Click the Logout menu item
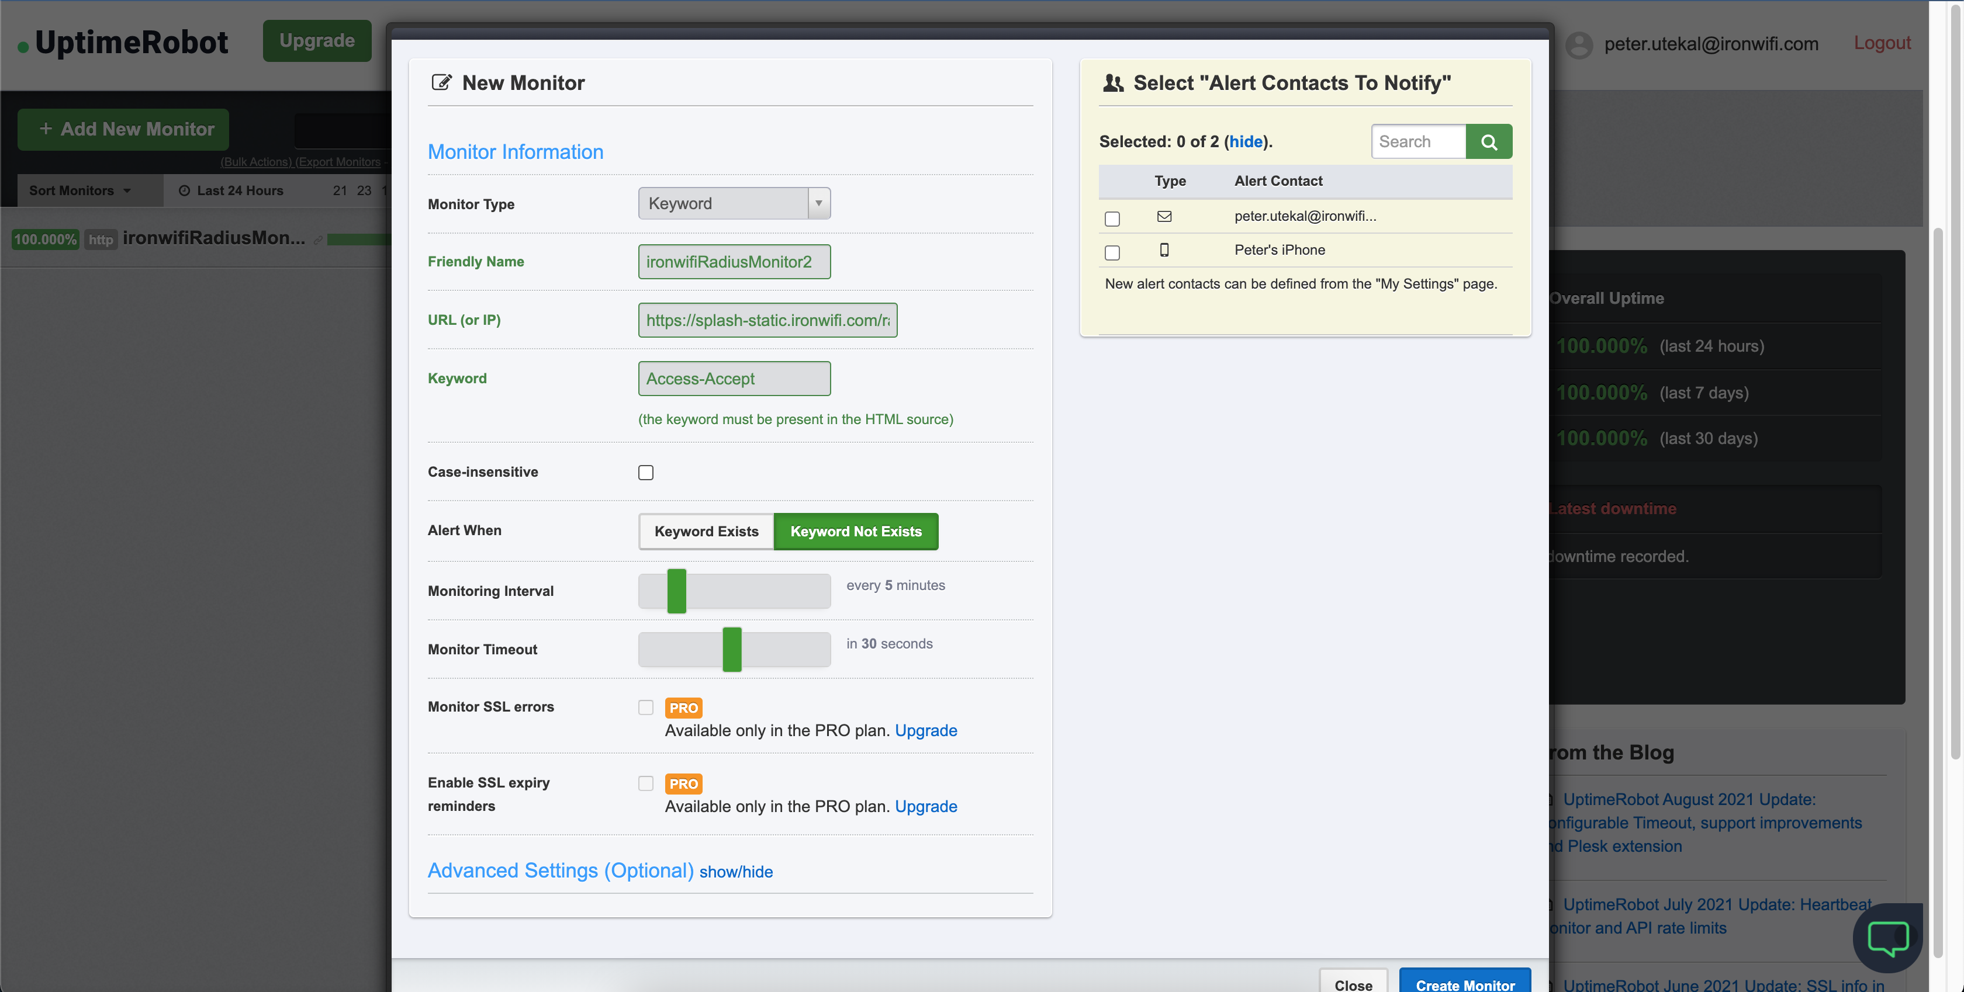Screen dimensions: 1964x992 pos(1882,43)
